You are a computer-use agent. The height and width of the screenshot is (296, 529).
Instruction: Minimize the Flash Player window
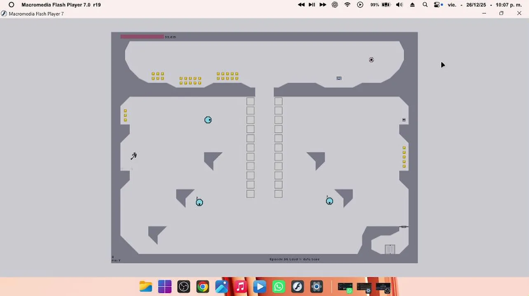point(484,14)
